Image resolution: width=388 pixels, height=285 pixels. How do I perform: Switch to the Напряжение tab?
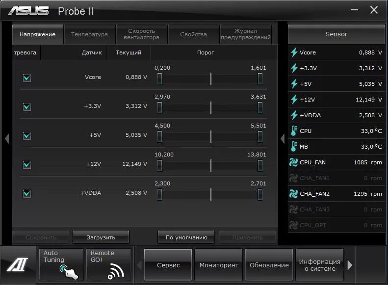(x=38, y=34)
